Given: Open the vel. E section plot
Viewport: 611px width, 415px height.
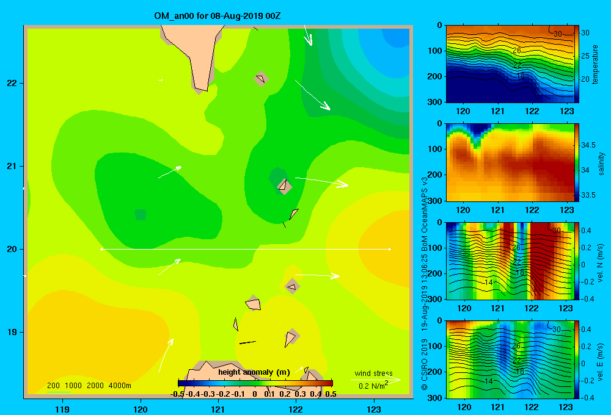Looking at the screenshot, I should tap(510, 359).
